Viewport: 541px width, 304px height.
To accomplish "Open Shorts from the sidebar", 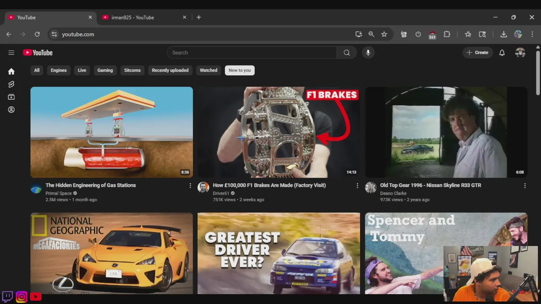I will pyautogui.click(x=11, y=84).
